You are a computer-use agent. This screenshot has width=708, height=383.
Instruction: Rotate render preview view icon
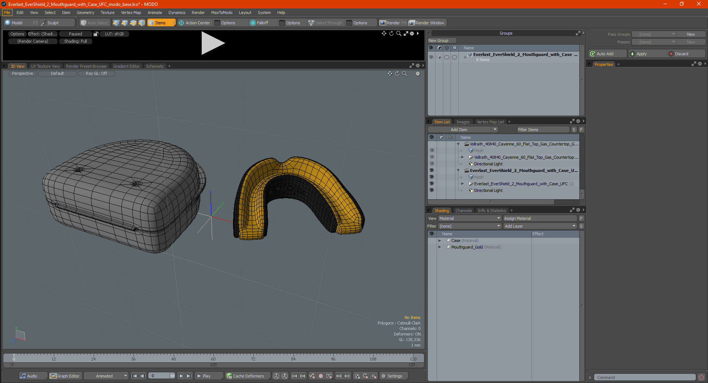click(391, 34)
